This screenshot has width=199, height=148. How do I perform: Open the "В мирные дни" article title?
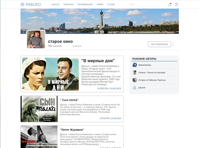(98, 61)
